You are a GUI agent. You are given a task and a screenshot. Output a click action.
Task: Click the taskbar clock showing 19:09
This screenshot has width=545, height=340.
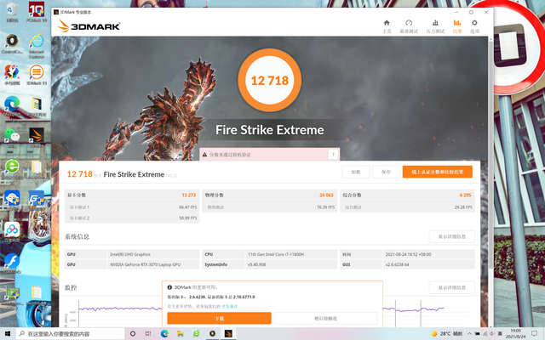click(516, 333)
